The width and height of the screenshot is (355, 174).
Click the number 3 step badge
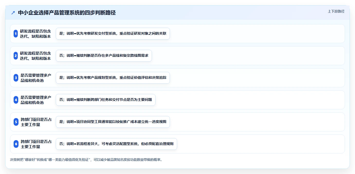(16, 78)
